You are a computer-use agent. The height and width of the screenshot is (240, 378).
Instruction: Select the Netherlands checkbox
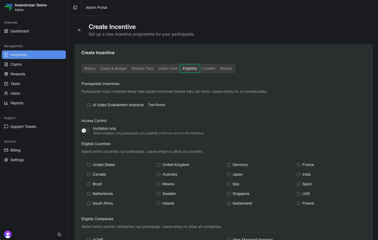point(89,194)
